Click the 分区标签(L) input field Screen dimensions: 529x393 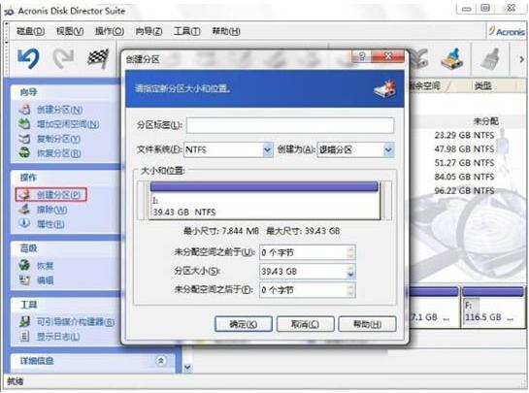290,125
